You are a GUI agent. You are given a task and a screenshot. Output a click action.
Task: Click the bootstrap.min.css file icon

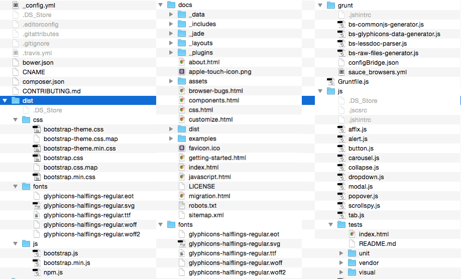tap(37, 177)
